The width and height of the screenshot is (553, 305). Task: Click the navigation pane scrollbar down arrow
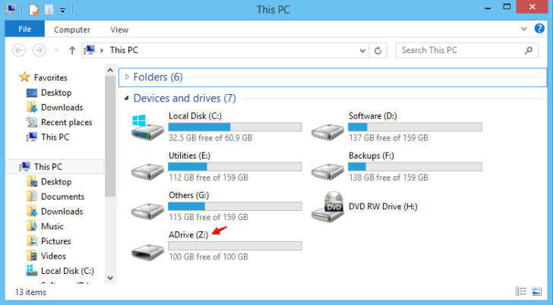[110, 278]
